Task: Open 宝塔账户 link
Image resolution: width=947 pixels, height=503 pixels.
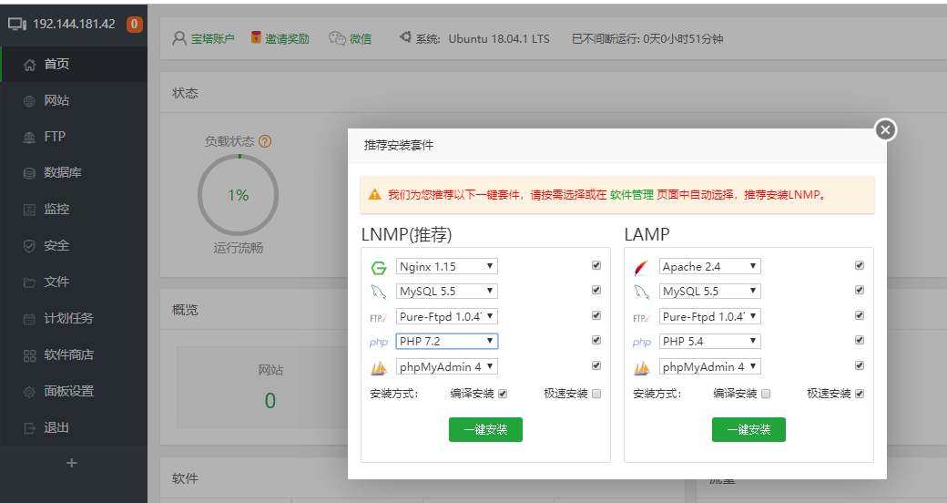Action: (x=212, y=38)
